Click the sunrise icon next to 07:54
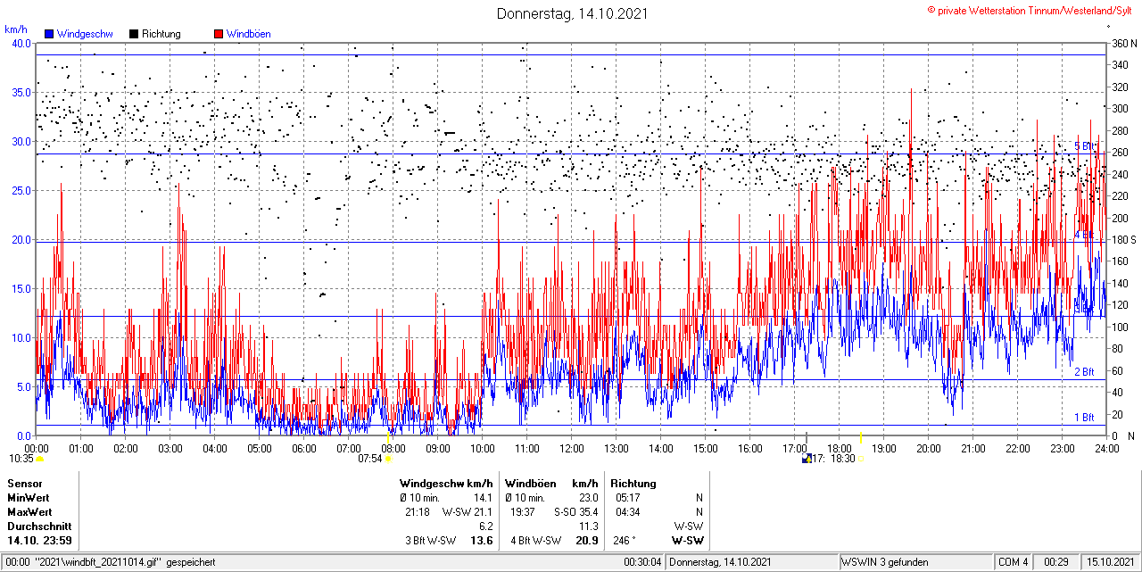The image size is (1142, 572). [x=387, y=459]
